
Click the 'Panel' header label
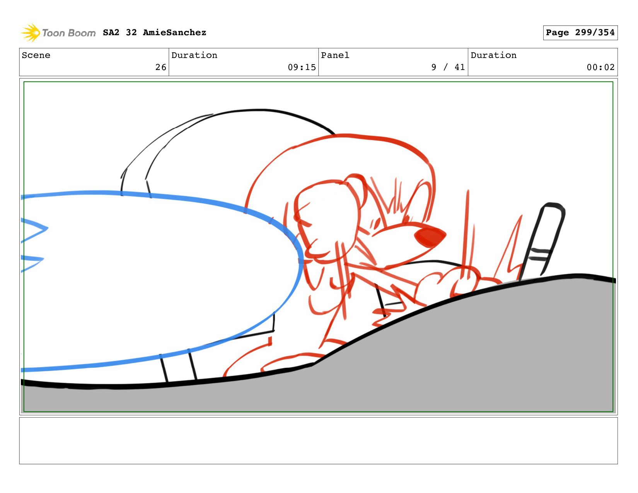pos(335,55)
